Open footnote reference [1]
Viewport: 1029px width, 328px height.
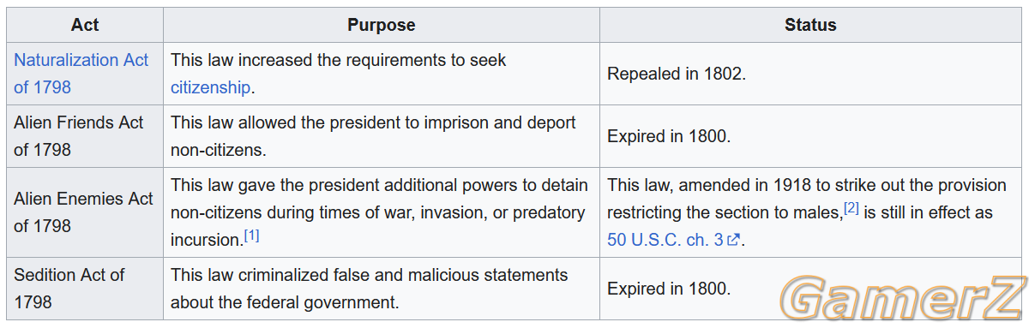(251, 236)
